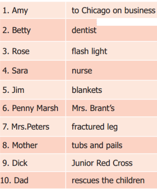Click the 'dentist' cell

pyautogui.click(x=112, y=30)
